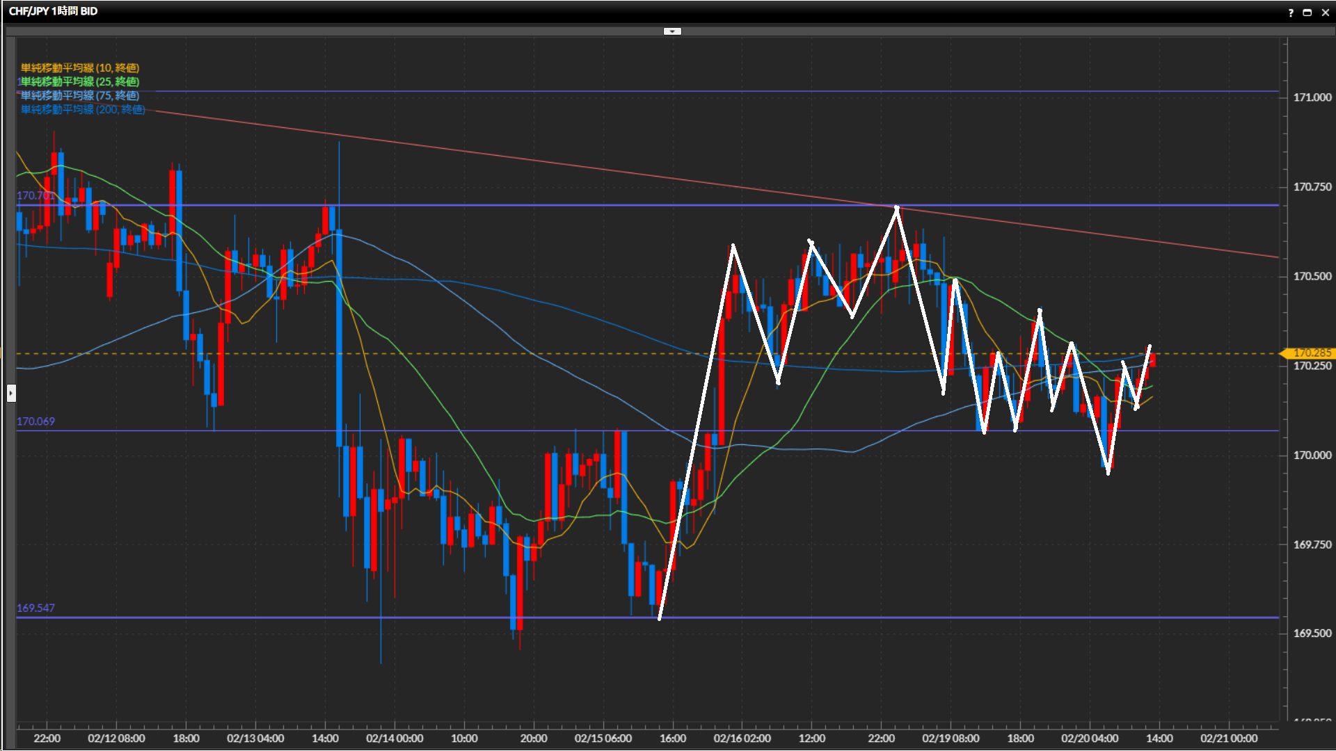1336x751 pixels.
Task: Click the 02/12 08:00 time axis label
Action: 116,738
